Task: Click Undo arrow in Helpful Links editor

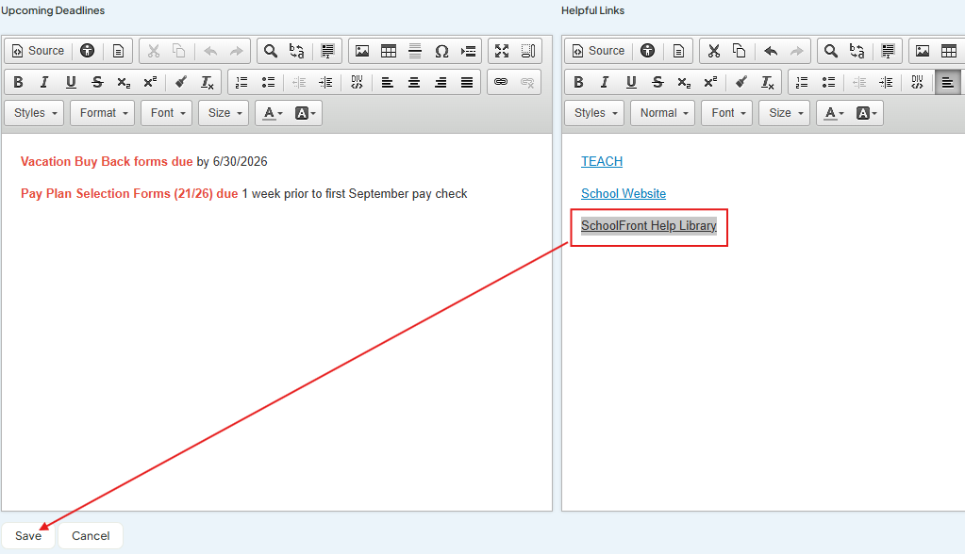Action: (771, 51)
